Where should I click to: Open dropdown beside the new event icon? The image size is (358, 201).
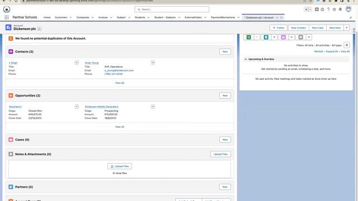[x=291, y=37]
